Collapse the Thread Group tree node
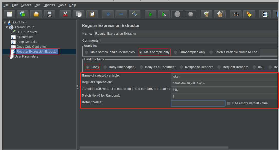 coord(7,27)
